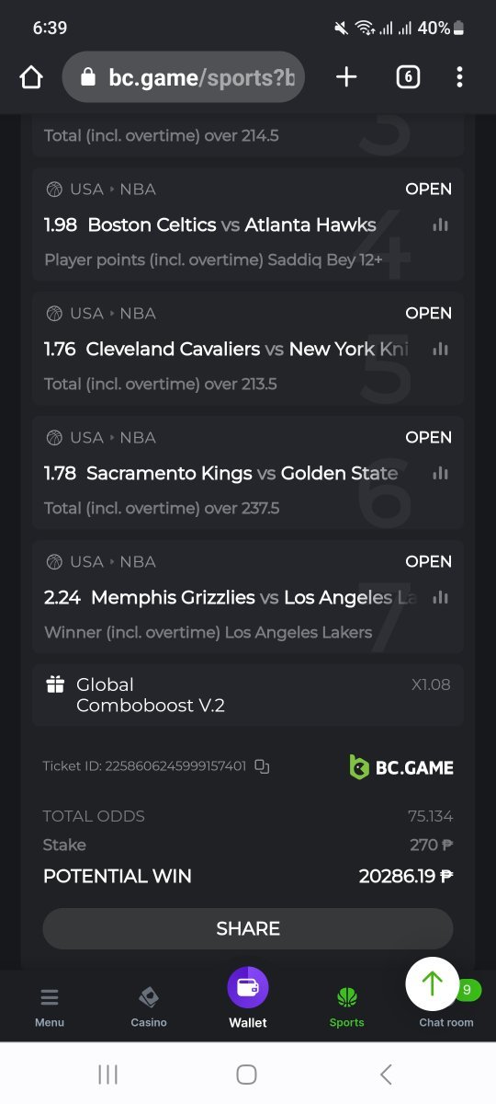The image size is (496, 1104).
Task: Click the SHARE button
Action: 248,928
